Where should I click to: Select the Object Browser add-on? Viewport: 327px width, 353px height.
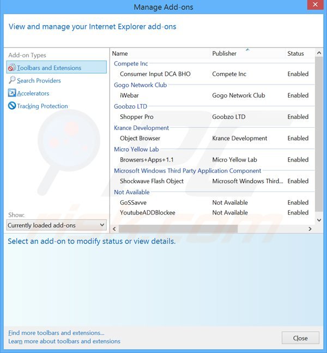(x=140, y=138)
